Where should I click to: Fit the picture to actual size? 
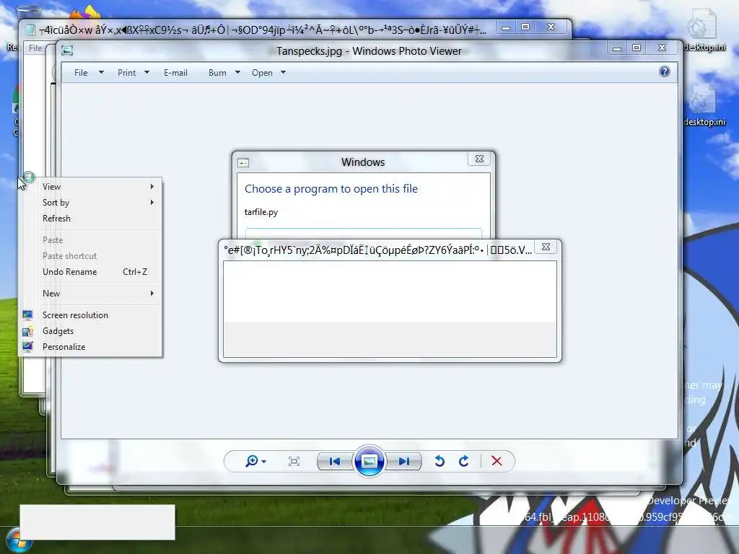point(294,461)
